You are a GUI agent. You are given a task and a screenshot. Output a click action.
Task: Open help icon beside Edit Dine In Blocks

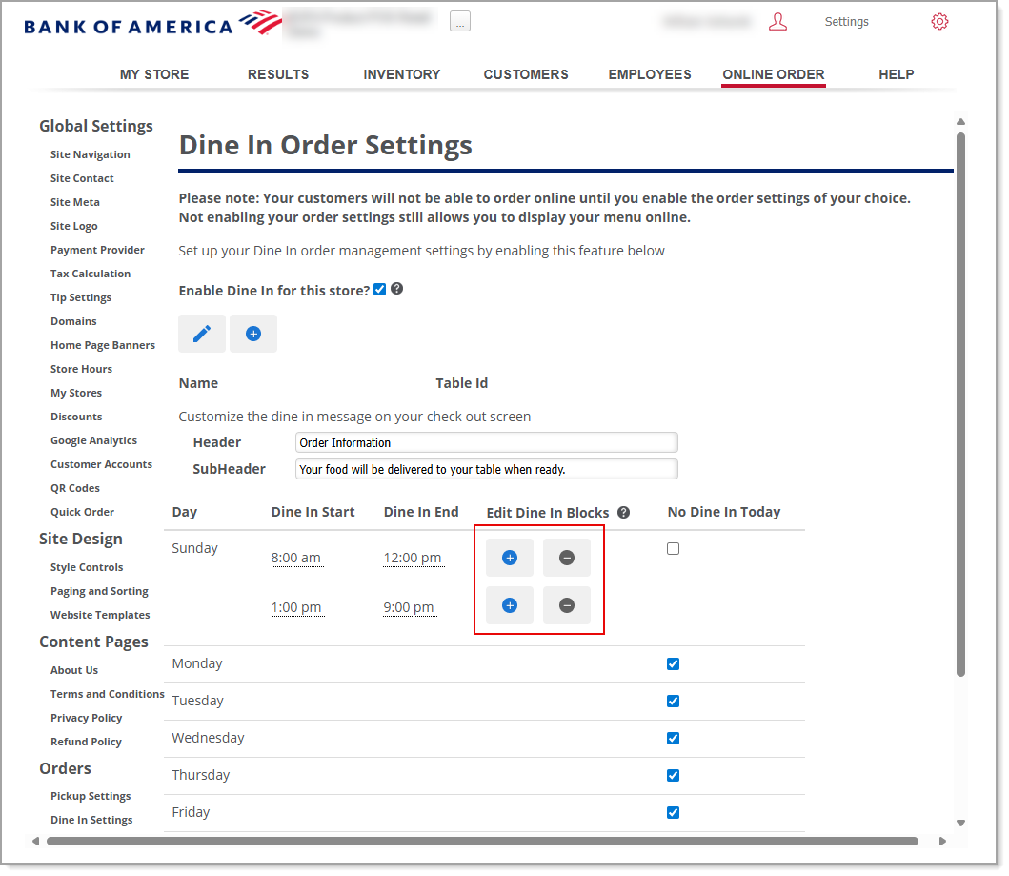coord(623,512)
